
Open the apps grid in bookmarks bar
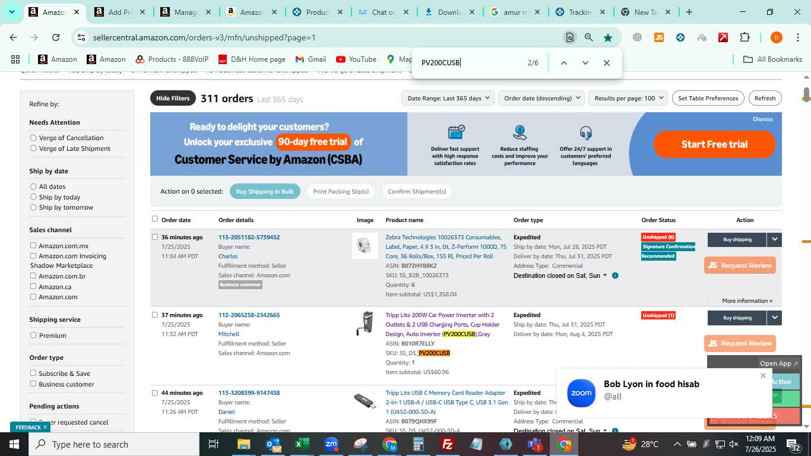click(x=15, y=59)
